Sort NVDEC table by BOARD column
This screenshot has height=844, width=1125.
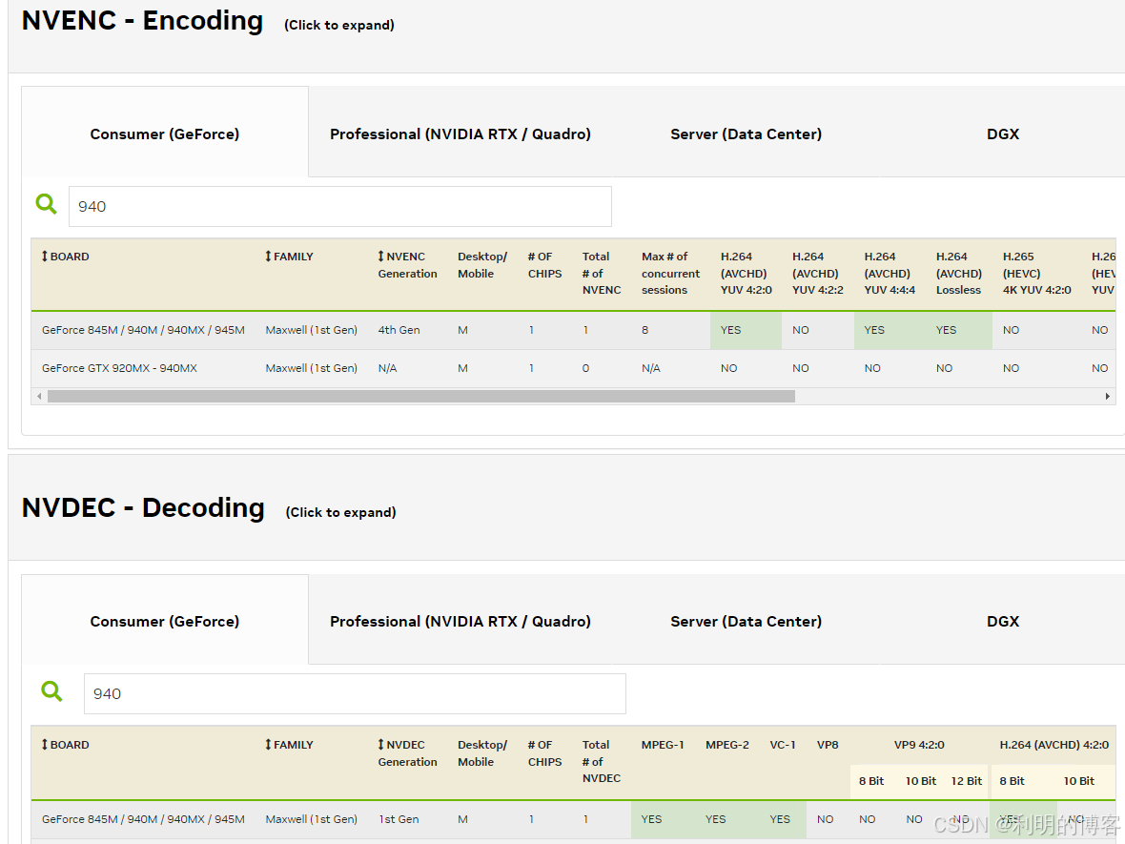(x=65, y=744)
